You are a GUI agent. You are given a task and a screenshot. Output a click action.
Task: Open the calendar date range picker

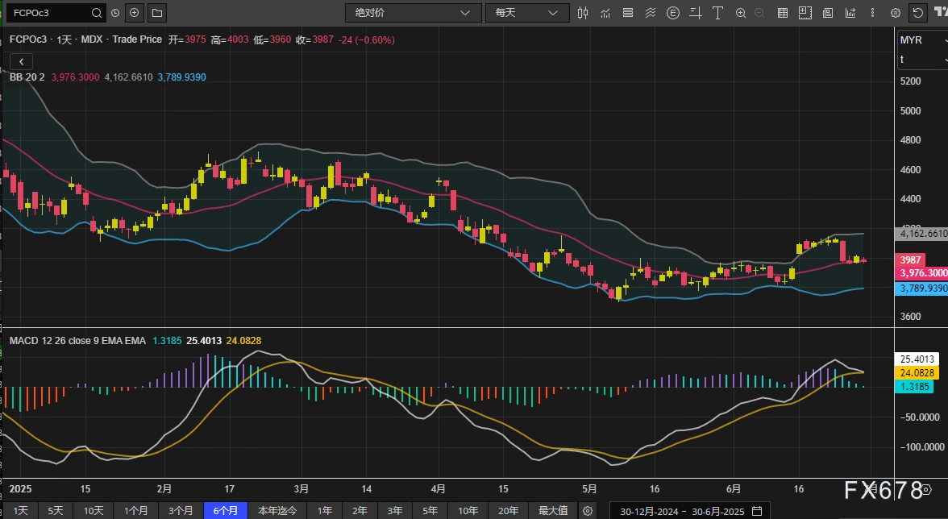(x=756, y=510)
